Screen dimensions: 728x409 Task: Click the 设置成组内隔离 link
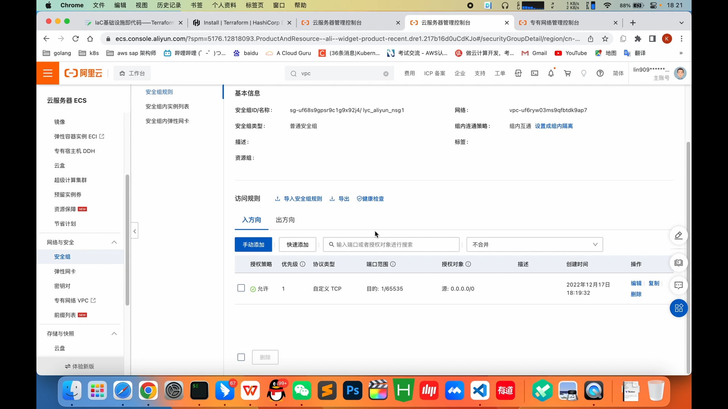click(x=554, y=126)
